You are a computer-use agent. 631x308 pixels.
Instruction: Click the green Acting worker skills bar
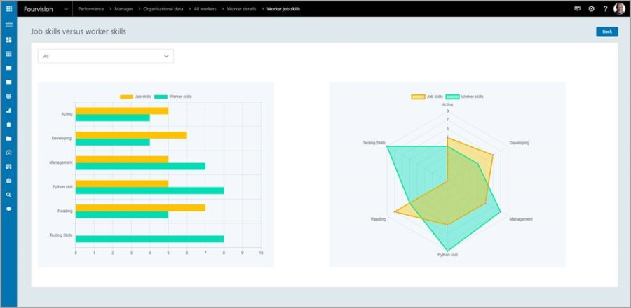click(x=113, y=118)
